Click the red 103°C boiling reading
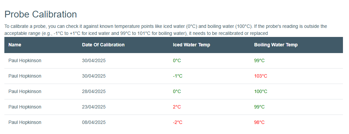Screen dimensions: 349x134 click(261, 76)
